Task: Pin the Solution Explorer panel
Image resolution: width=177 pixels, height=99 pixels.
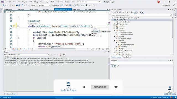Action: (170, 10)
